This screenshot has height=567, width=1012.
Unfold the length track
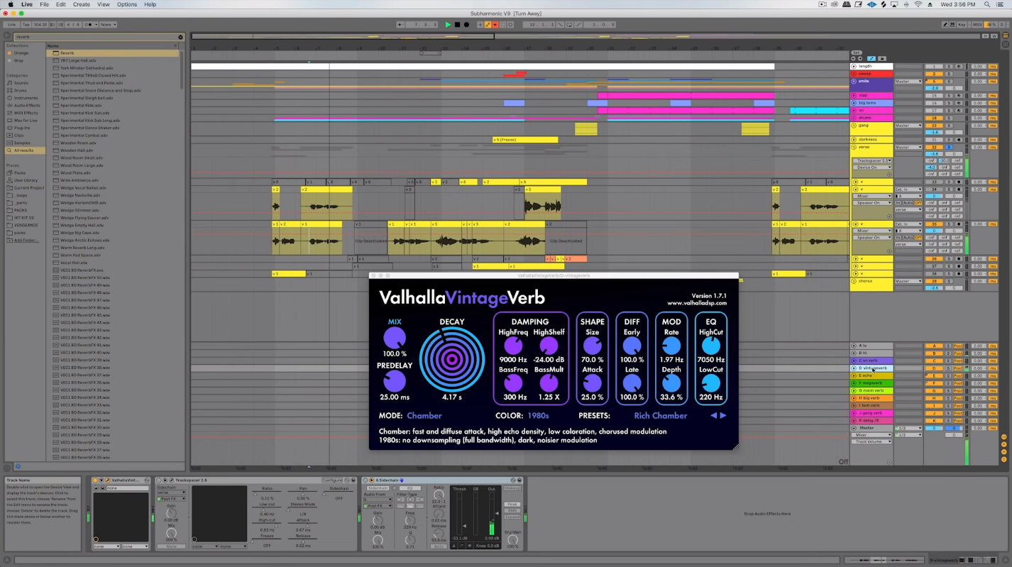(854, 66)
